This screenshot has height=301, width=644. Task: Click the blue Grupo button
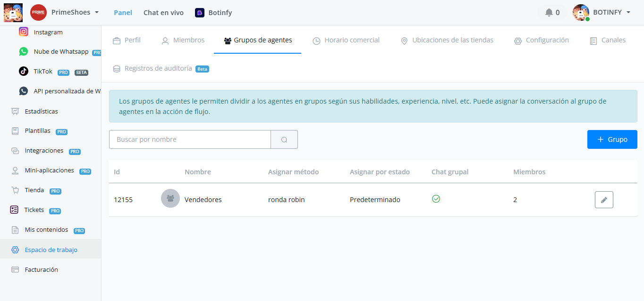tap(612, 139)
